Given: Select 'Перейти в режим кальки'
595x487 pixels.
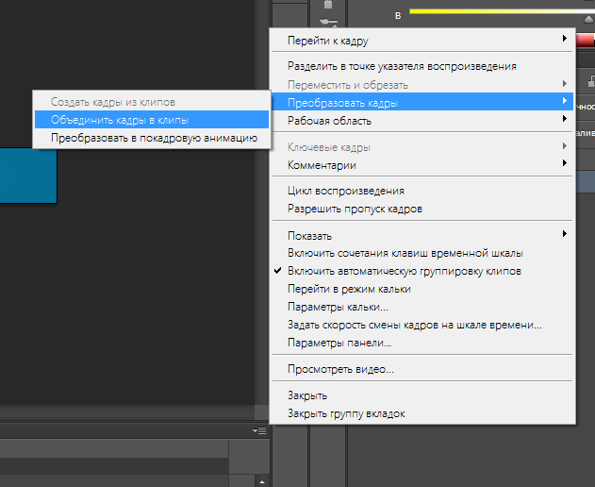Looking at the screenshot, I should coord(422,289).
